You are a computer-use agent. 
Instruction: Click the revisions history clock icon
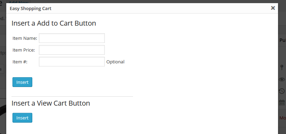click(282, 91)
